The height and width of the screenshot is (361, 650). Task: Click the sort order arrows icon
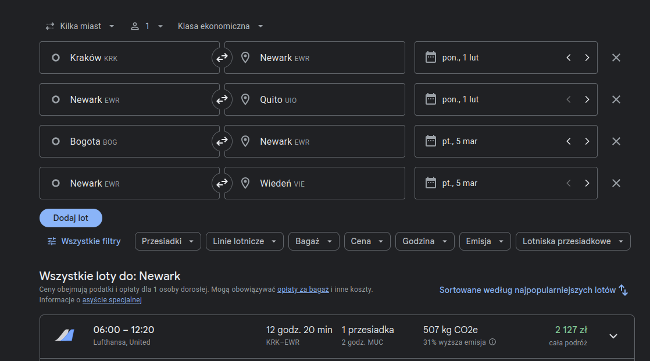tap(623, 290)
